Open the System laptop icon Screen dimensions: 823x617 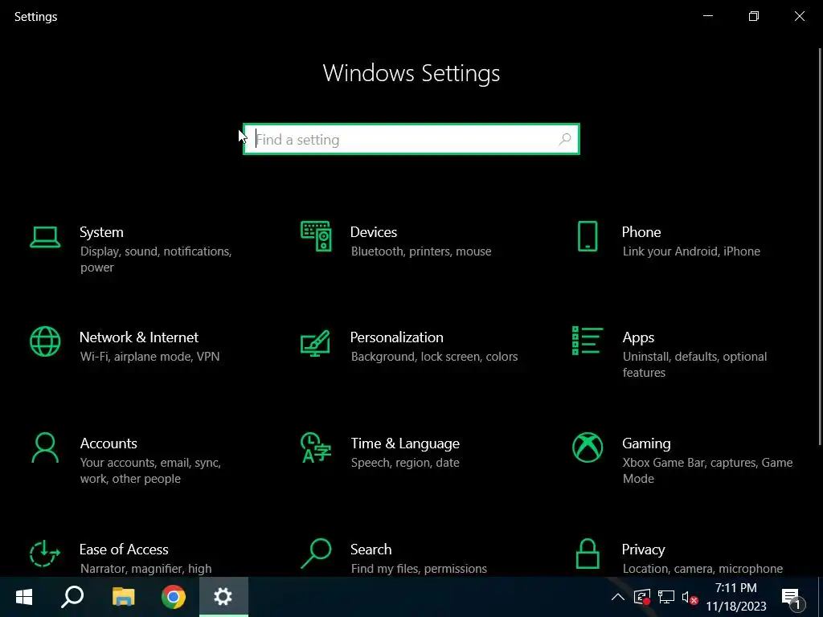(45, 237)
